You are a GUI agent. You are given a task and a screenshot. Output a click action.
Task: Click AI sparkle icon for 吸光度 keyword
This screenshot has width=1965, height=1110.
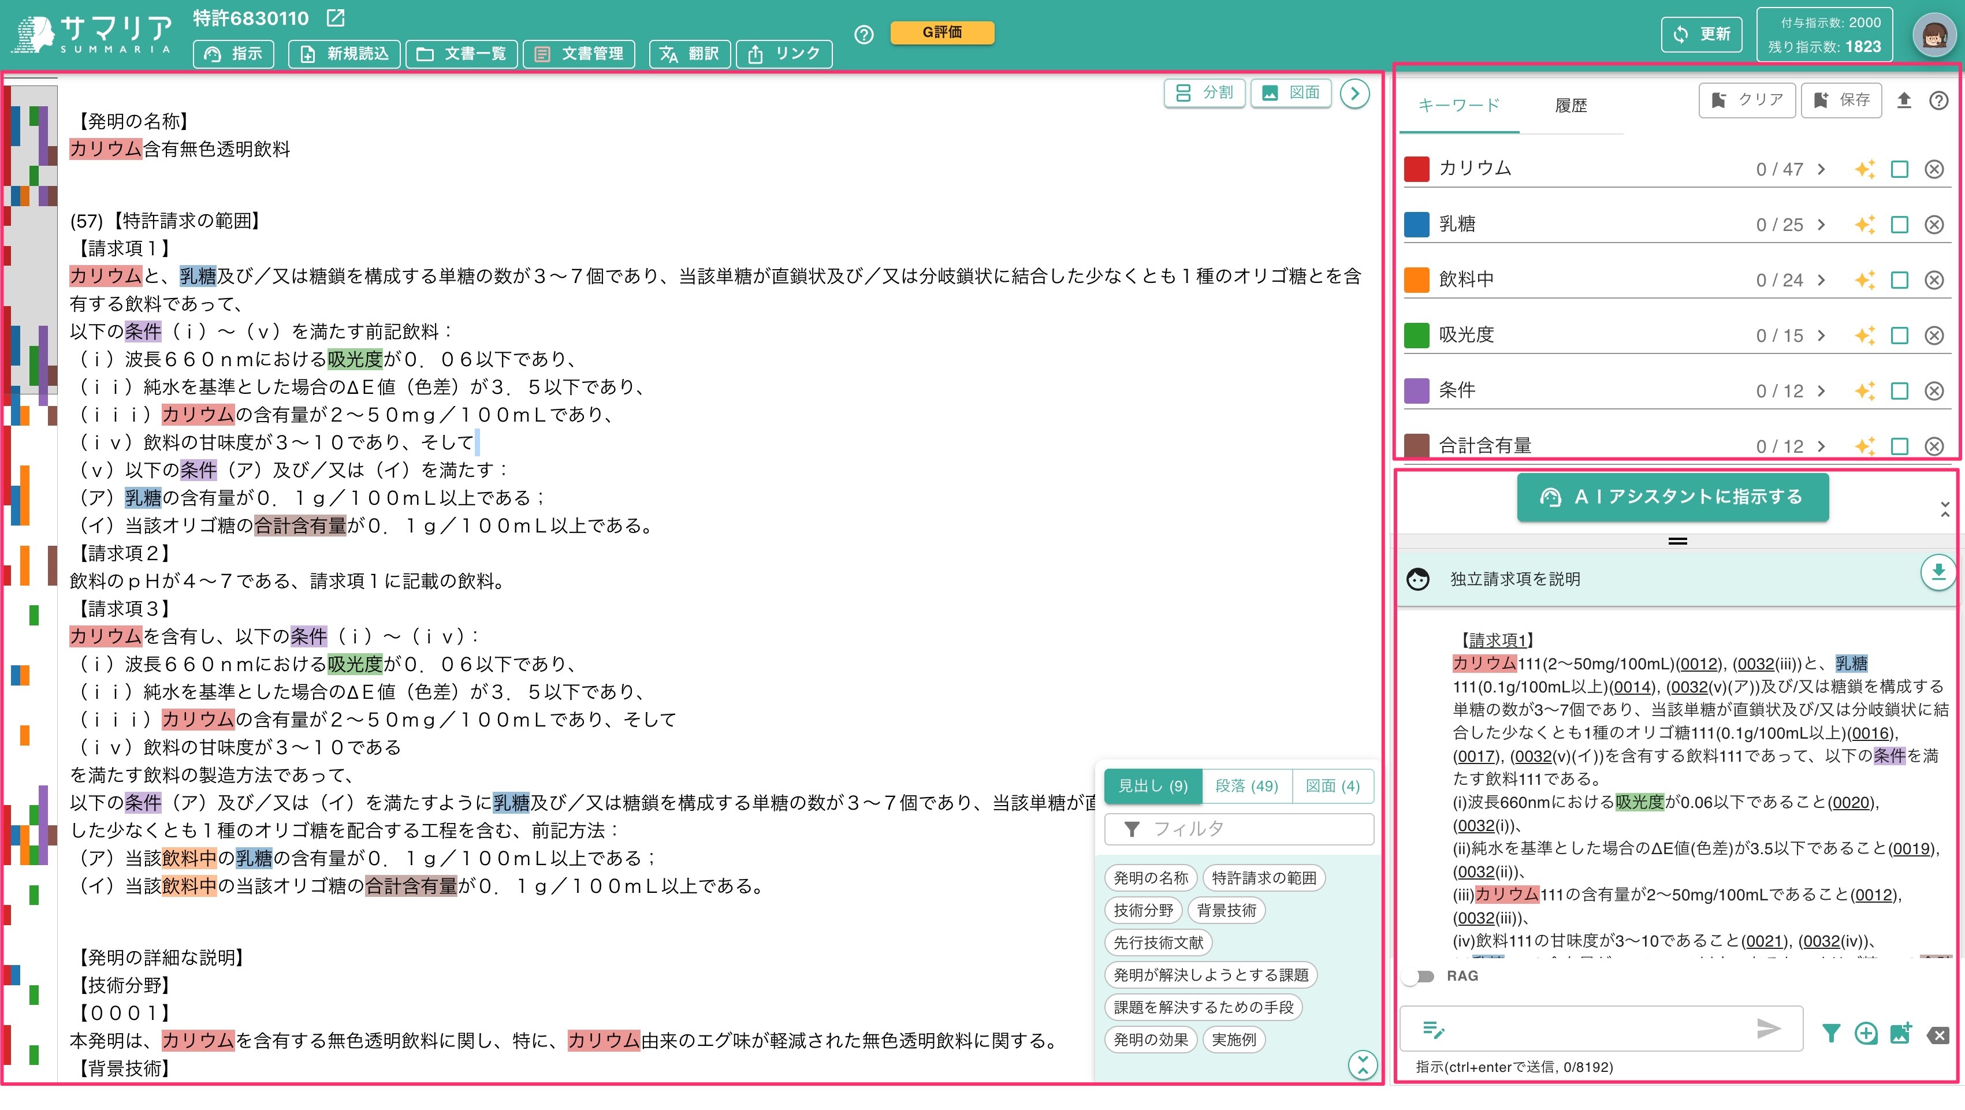tap(1864, 335)
